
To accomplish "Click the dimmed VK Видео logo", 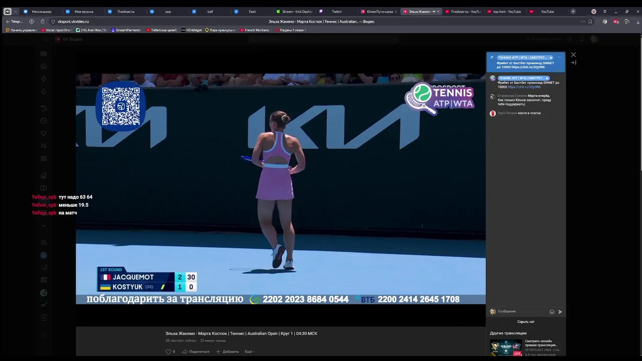I will click(70, 39).
